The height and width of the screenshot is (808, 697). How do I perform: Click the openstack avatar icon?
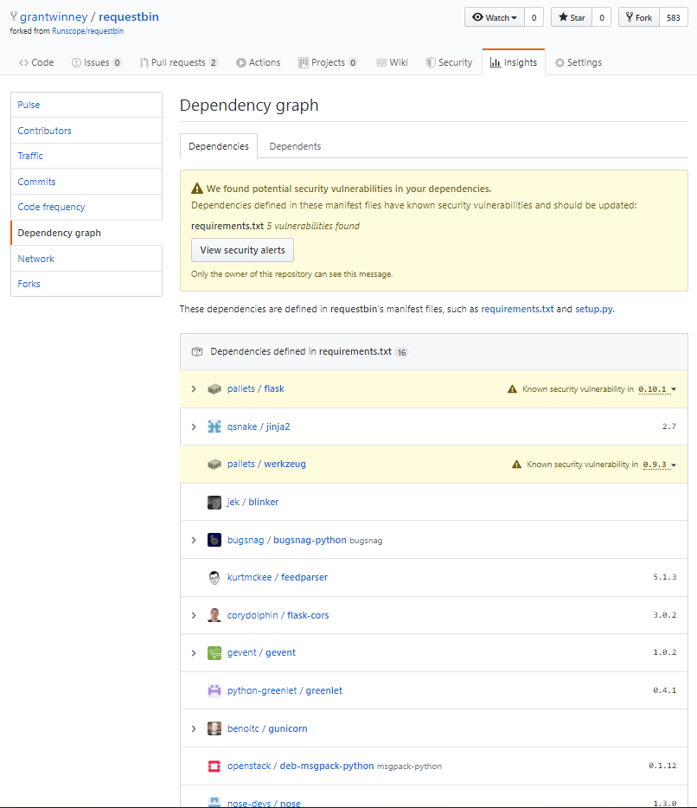point(214,766)
